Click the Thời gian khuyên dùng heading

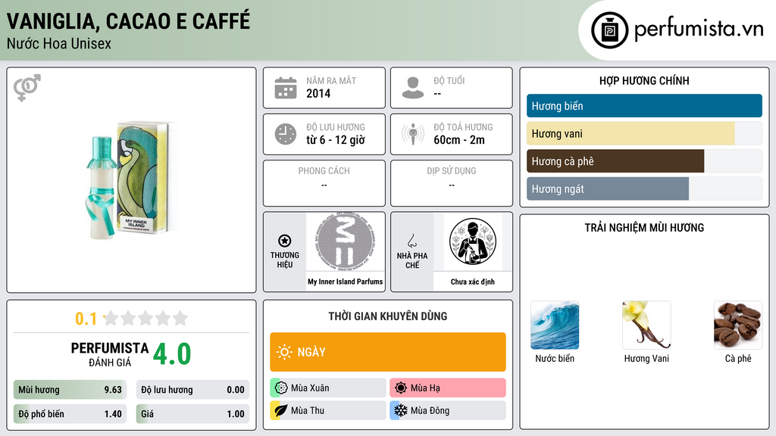point(387,316)
